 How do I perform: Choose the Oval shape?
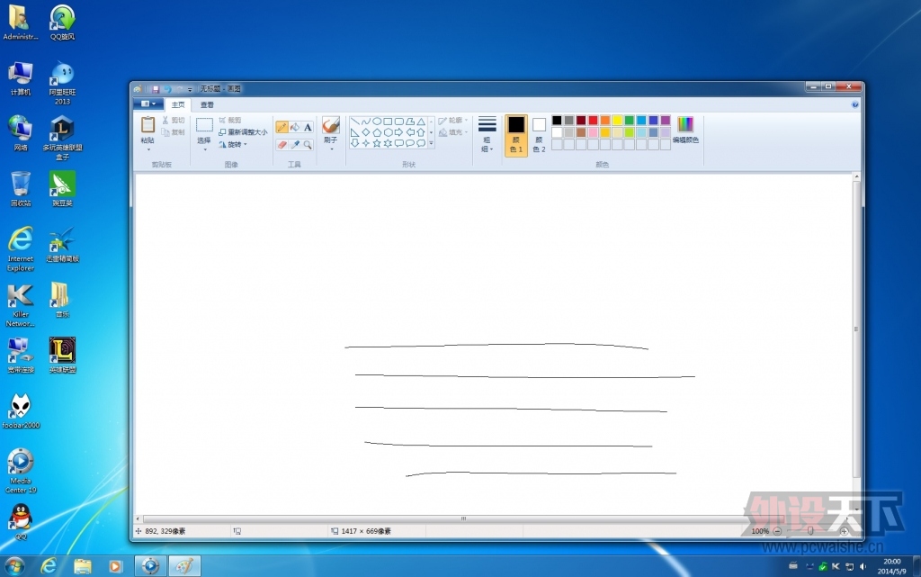tap(377, 122)
